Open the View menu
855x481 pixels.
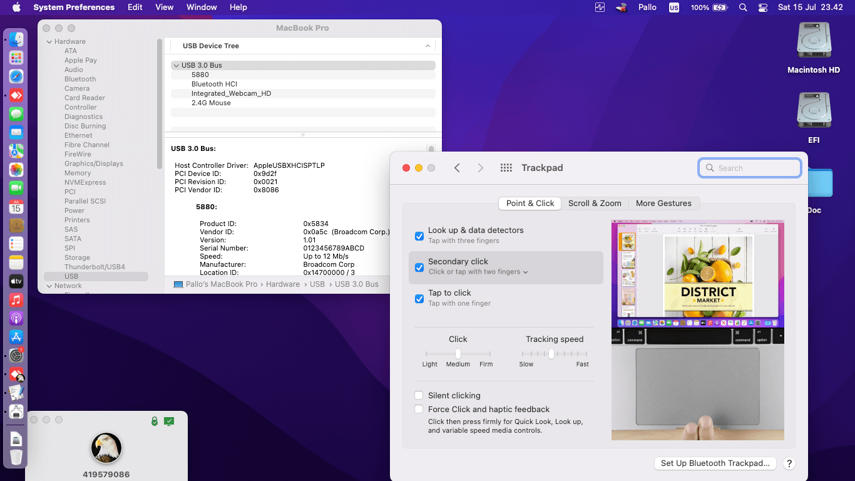coord(164,8)
